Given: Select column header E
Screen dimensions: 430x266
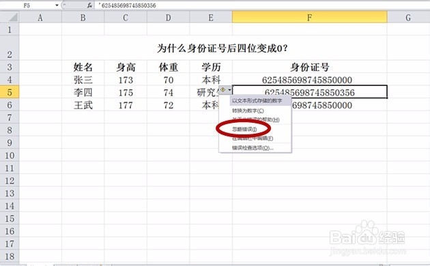Looking at the screenshot, I should tap(211, 18).
